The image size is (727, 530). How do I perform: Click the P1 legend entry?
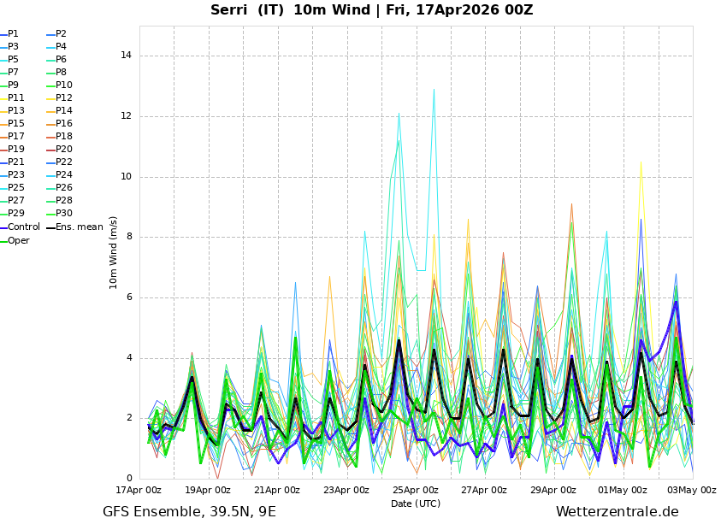tap(13, 34)
